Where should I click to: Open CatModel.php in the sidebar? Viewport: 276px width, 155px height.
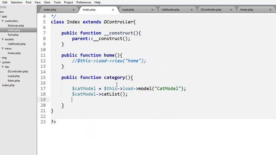pyautogui.click(x=17, y=44)
